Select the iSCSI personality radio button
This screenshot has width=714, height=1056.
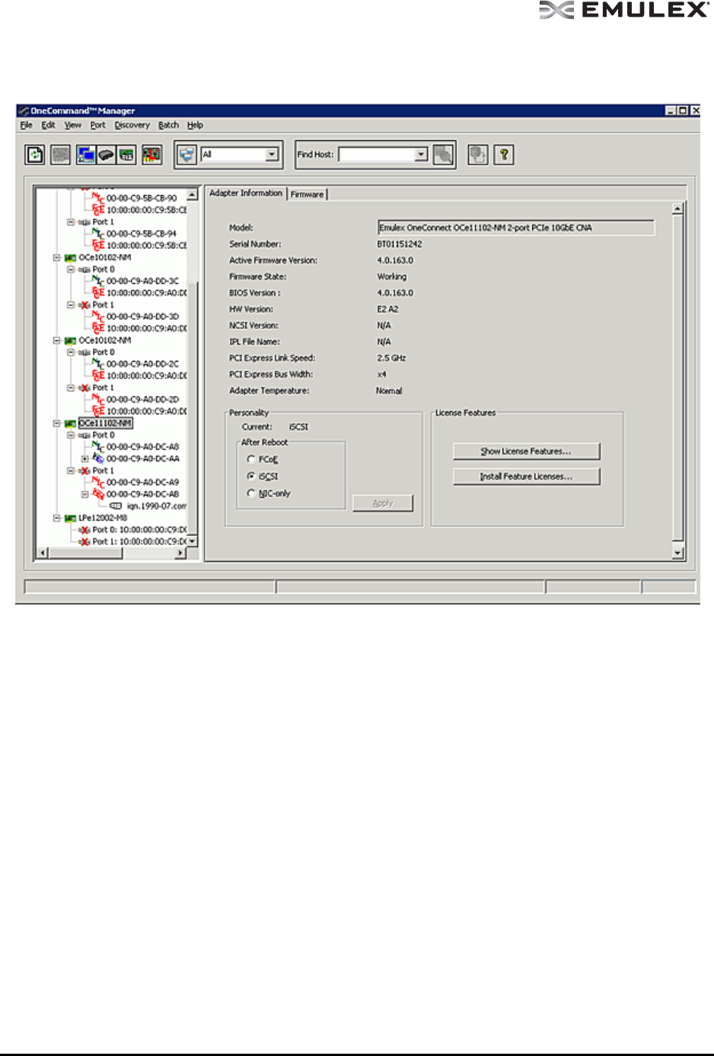pos(251,476)
